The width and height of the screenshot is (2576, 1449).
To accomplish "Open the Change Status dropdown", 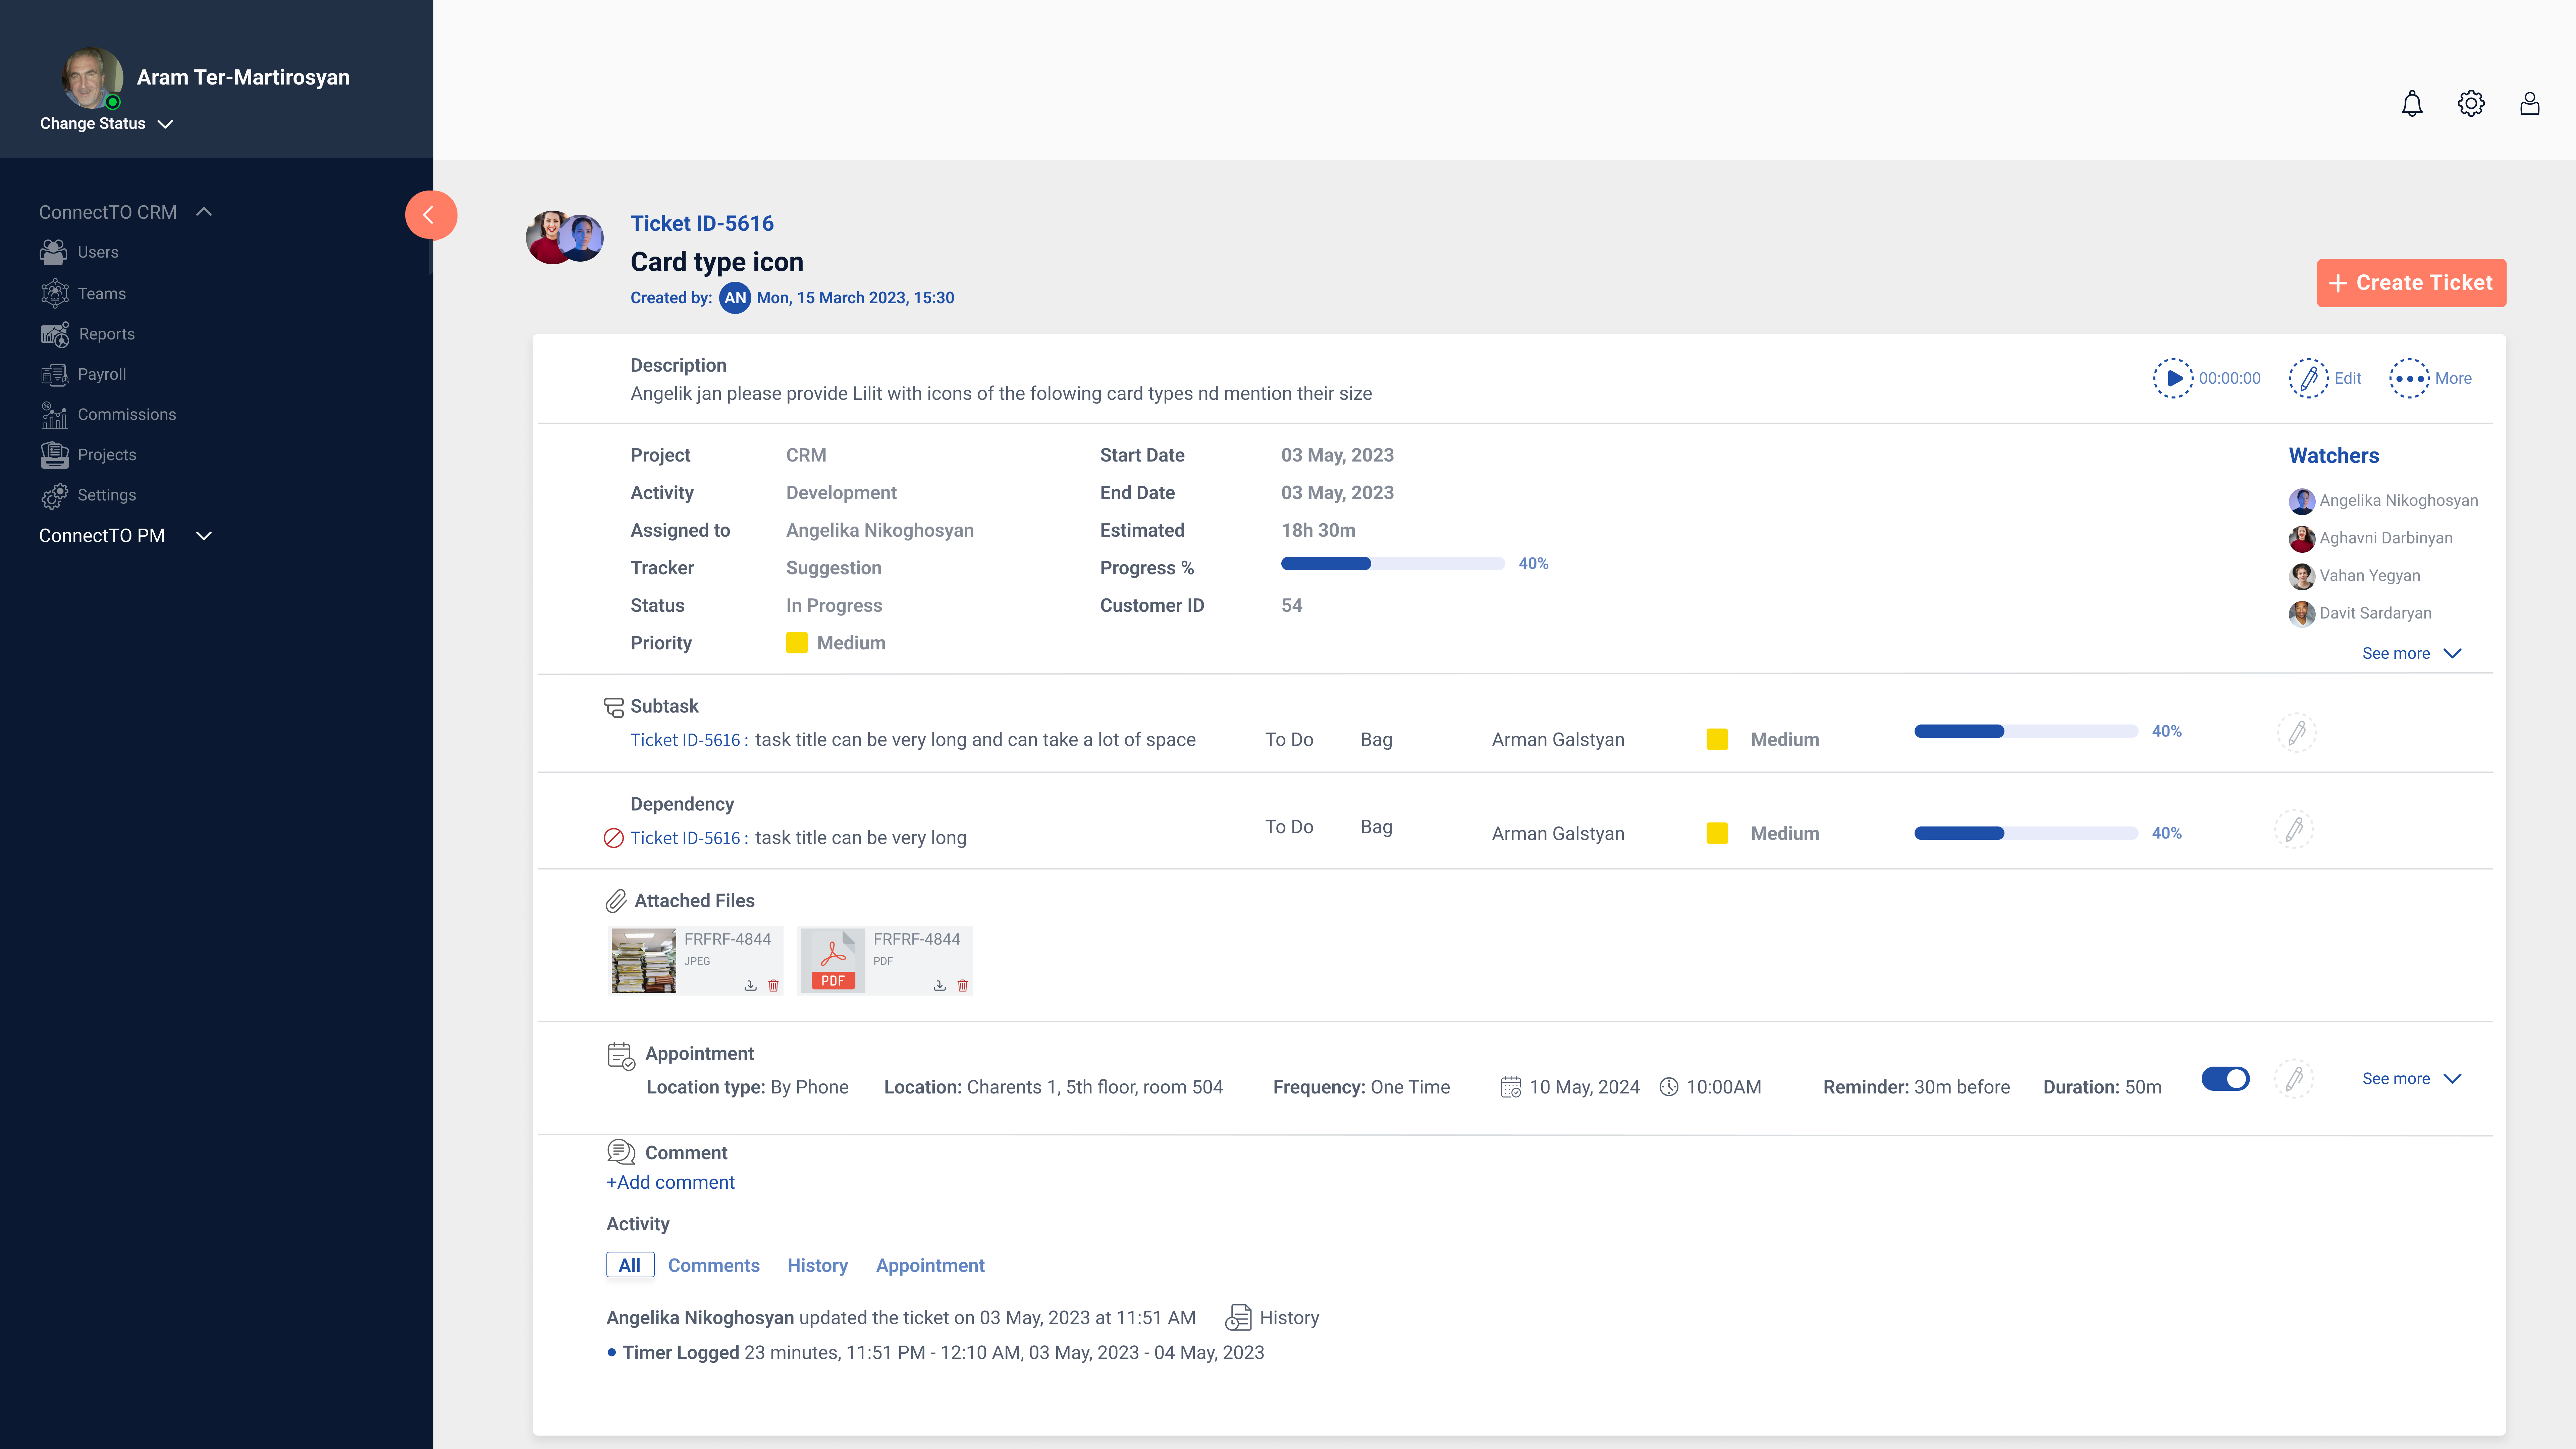I will point(107,124).
